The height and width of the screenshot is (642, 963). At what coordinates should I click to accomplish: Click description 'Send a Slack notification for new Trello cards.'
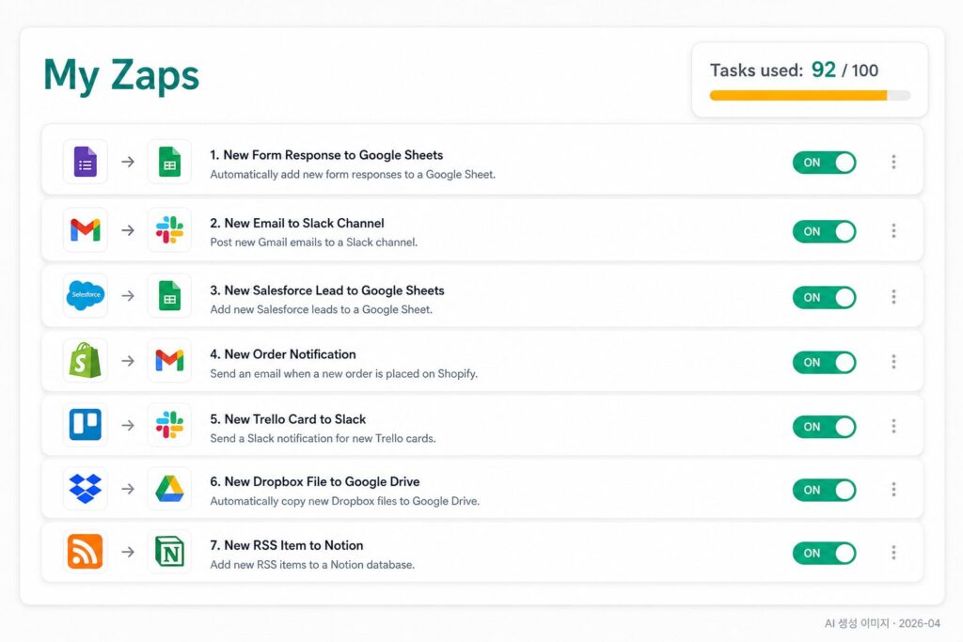(x=324, y=439)
